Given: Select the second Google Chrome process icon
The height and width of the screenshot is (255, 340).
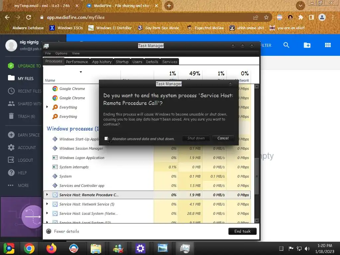Looking at the screenshot, I should [x=55, y=98].
